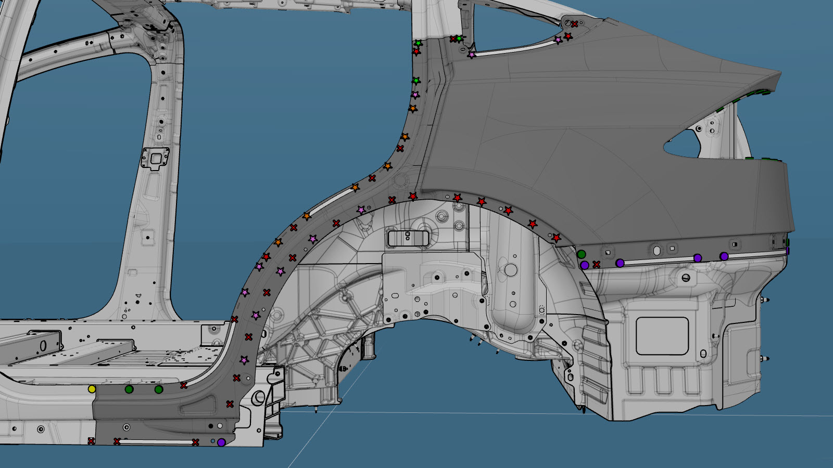Pick the leftmost red X on the rocker bottom
This screenshot has height=468, width=833.
tap(92, 441)
